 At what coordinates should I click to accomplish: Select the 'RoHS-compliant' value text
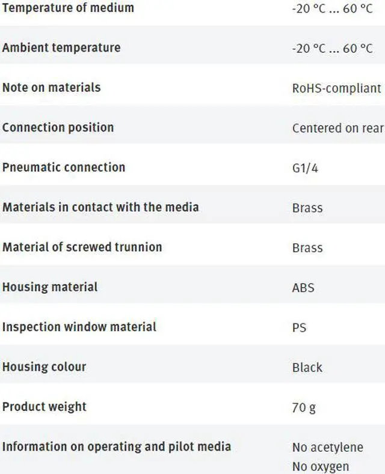[x=336, y=88]
